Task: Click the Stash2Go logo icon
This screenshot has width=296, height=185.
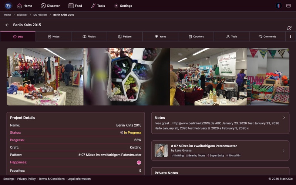Action: [8, 6]
